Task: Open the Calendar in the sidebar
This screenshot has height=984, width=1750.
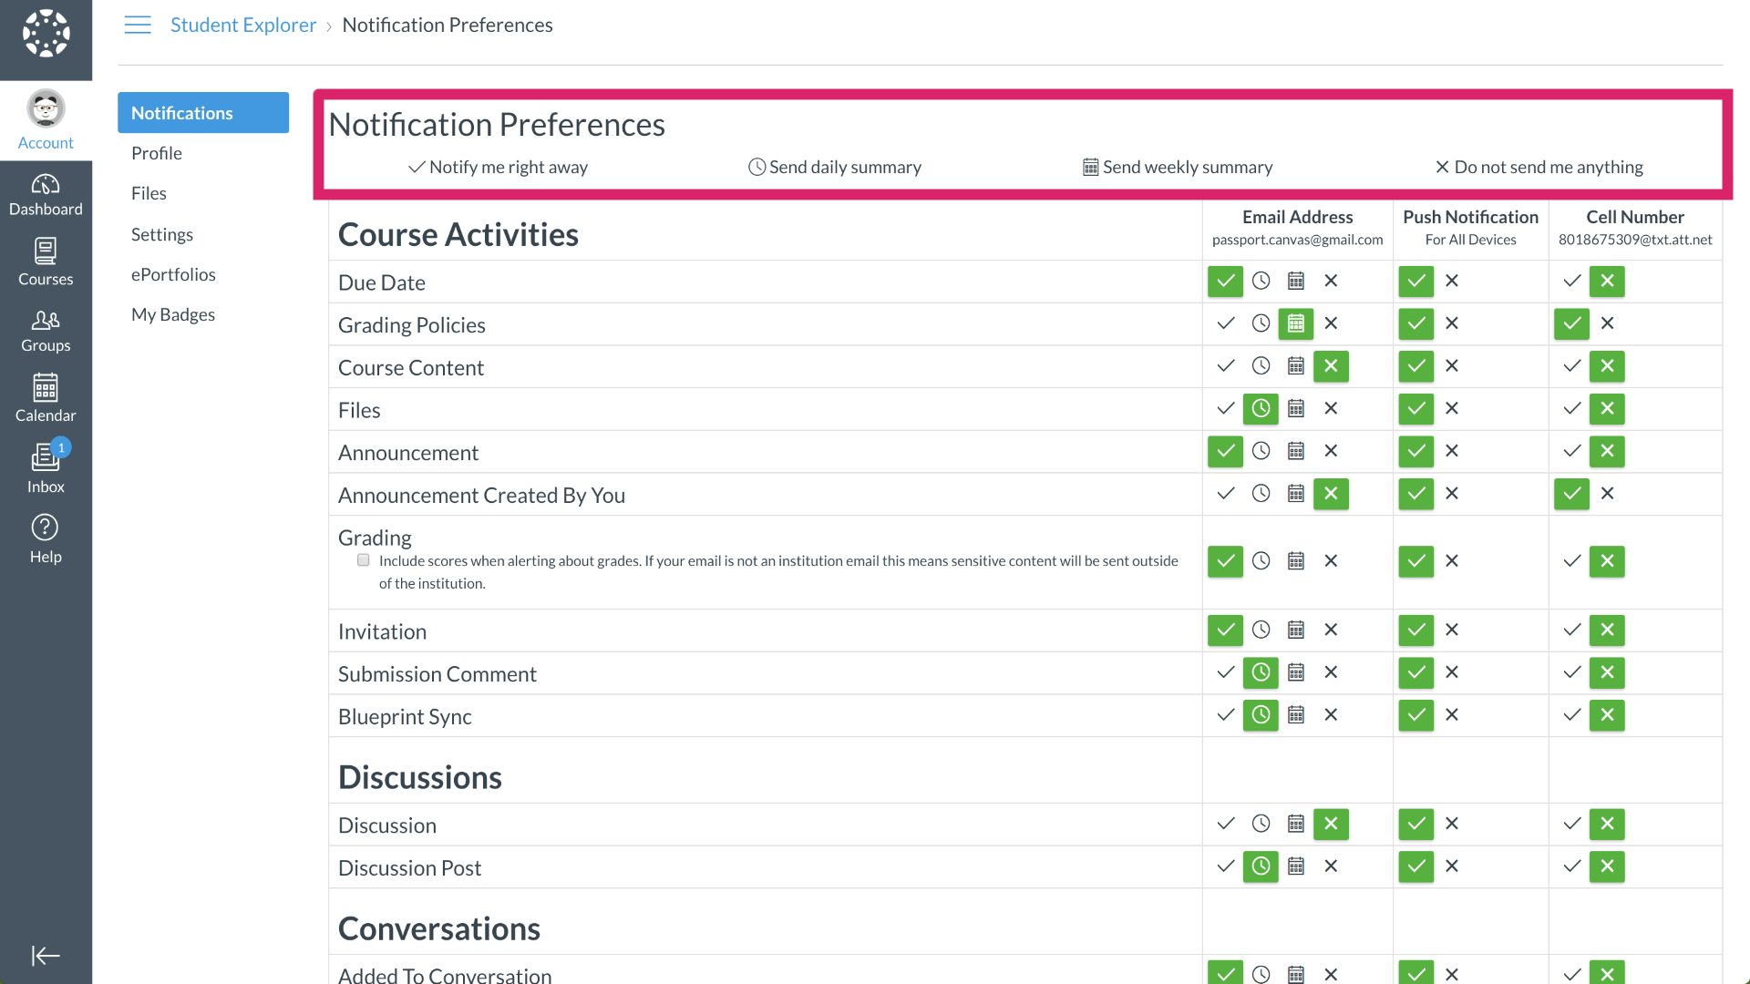Action: click(x=46, y=398)
